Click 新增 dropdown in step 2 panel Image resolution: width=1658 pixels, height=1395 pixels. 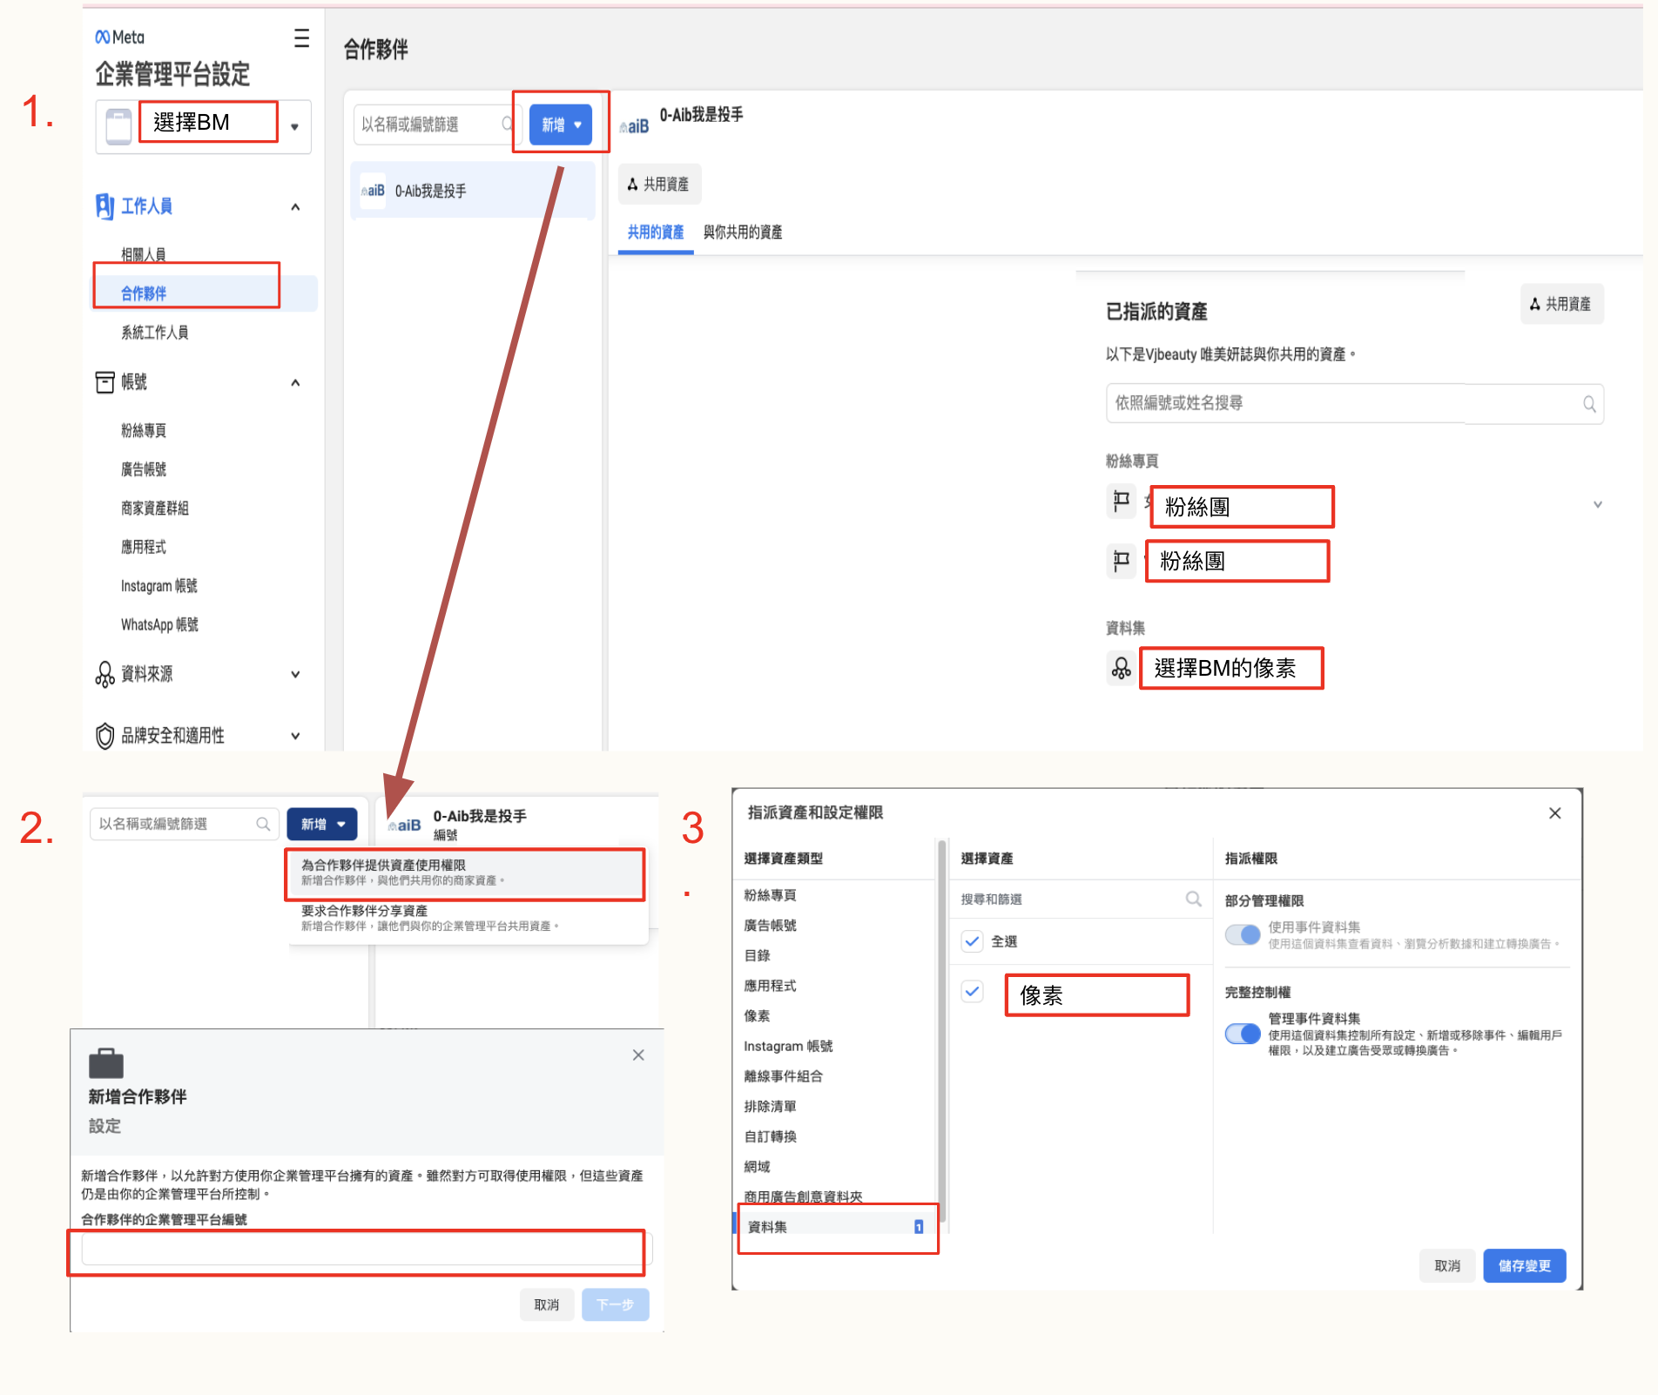click(x=322, y=824)
